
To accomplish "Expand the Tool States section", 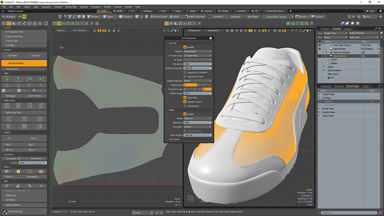I will [x=174, y=139].
